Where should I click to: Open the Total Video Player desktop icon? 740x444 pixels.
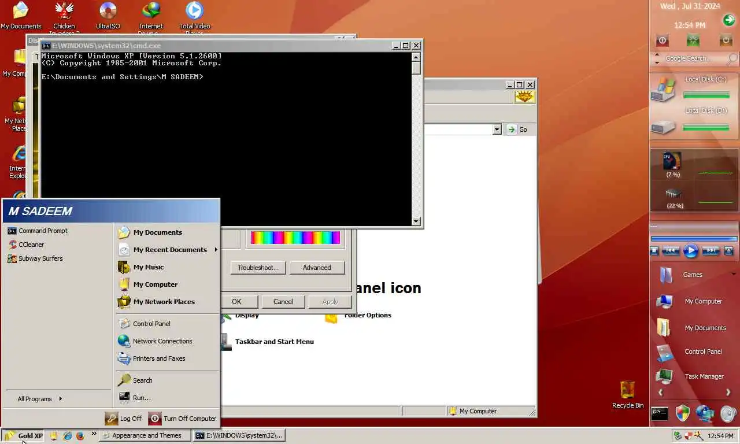[194, 17]
